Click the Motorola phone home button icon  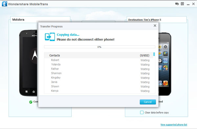[34, 92]
